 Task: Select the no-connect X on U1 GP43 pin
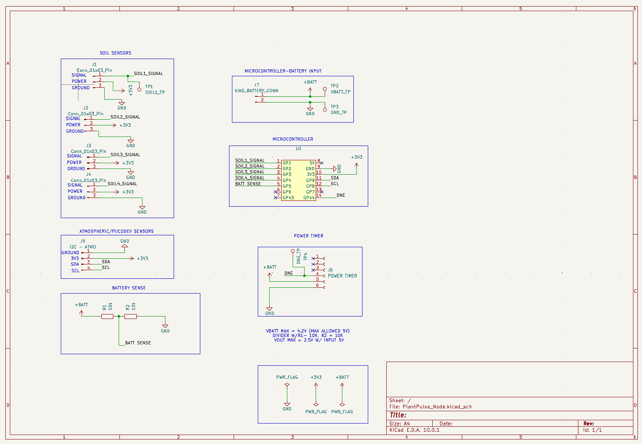coord(275,198)
